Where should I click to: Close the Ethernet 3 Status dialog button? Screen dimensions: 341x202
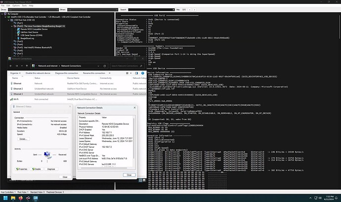click(65, 177)
